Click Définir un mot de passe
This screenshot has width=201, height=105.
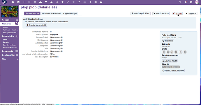click(173, 70)
